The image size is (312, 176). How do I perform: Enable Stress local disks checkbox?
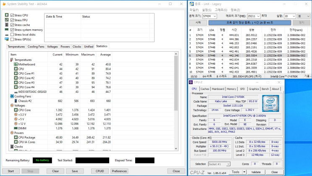(12, 34)
